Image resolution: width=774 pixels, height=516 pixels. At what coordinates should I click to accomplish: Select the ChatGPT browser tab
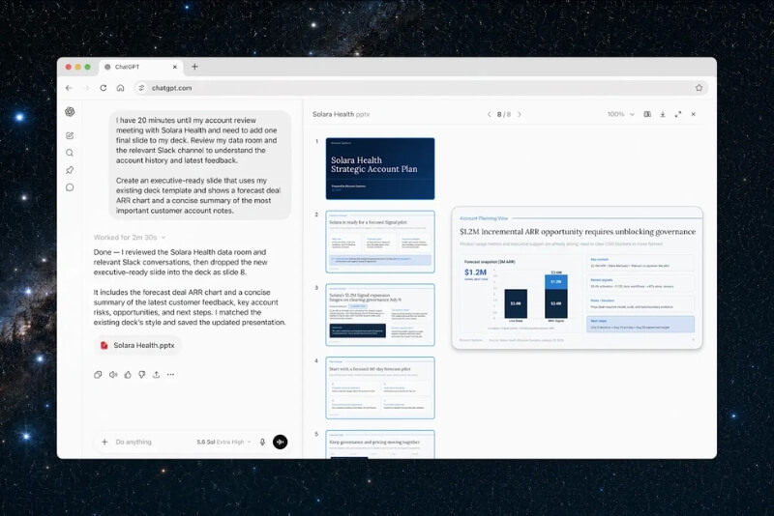[x=141, y=67]
